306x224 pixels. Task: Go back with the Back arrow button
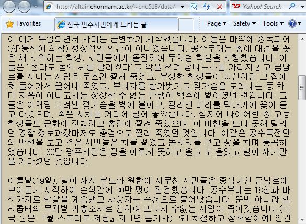tap(9, 6)
